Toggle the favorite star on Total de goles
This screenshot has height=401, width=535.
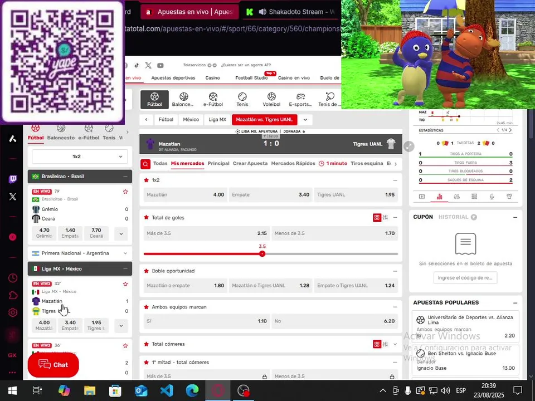147,218
